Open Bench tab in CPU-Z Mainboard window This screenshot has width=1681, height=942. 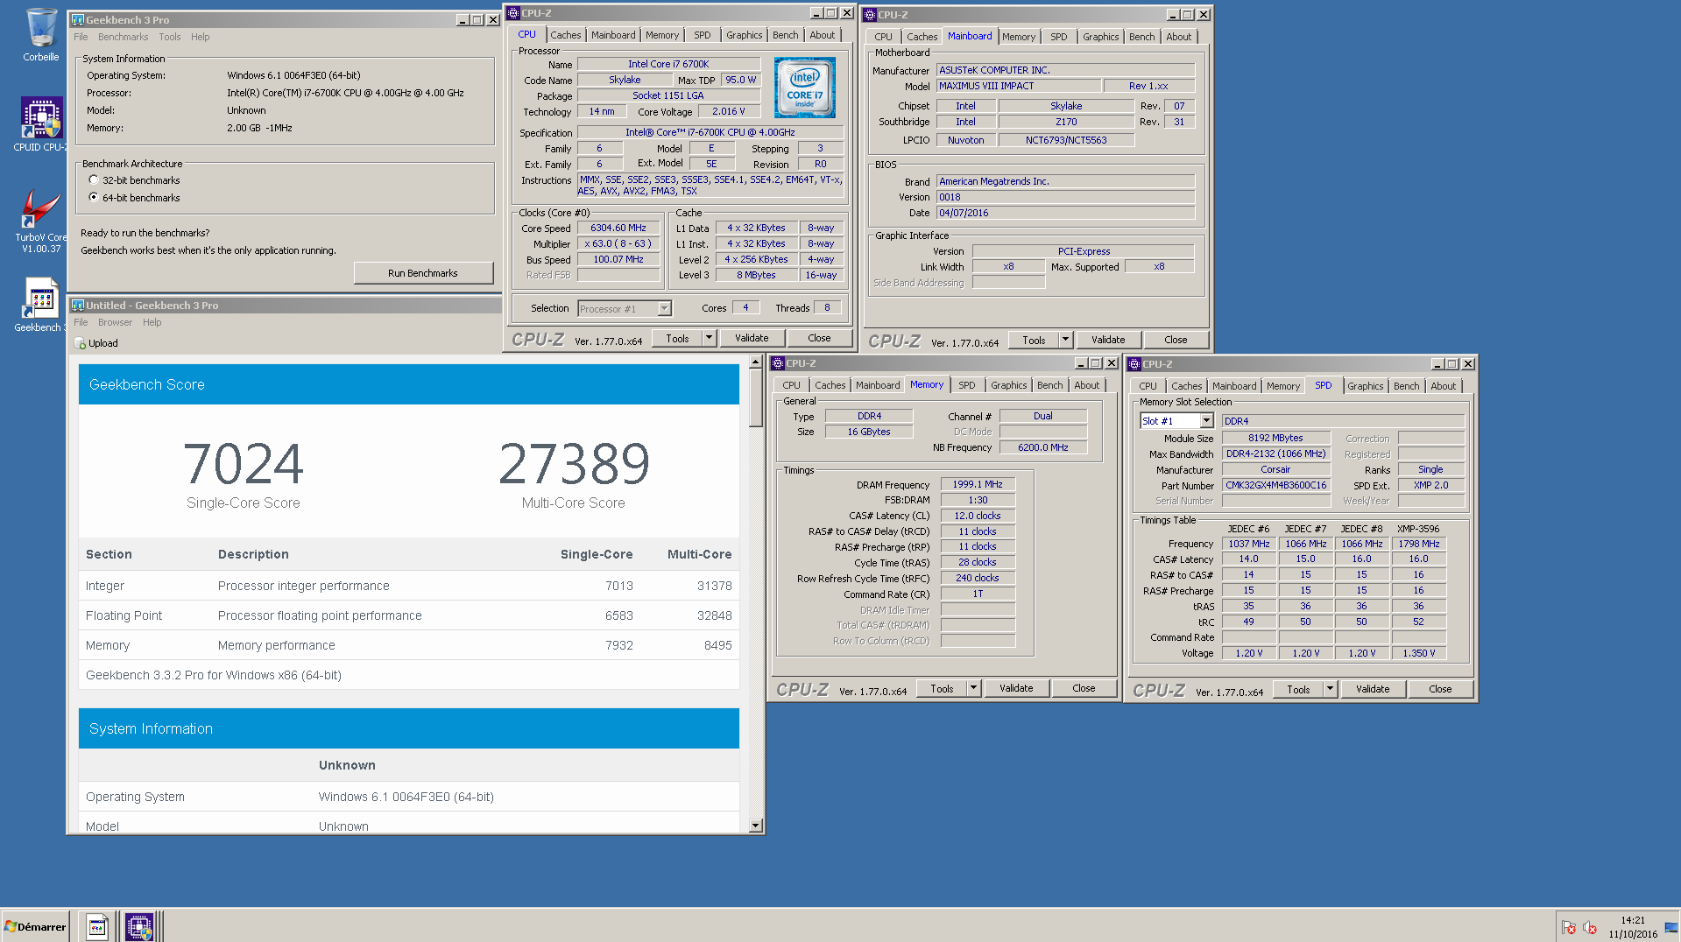coord(1141,37)
